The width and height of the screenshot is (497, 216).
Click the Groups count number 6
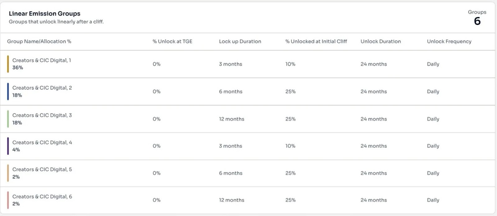[x=477, y=21]
